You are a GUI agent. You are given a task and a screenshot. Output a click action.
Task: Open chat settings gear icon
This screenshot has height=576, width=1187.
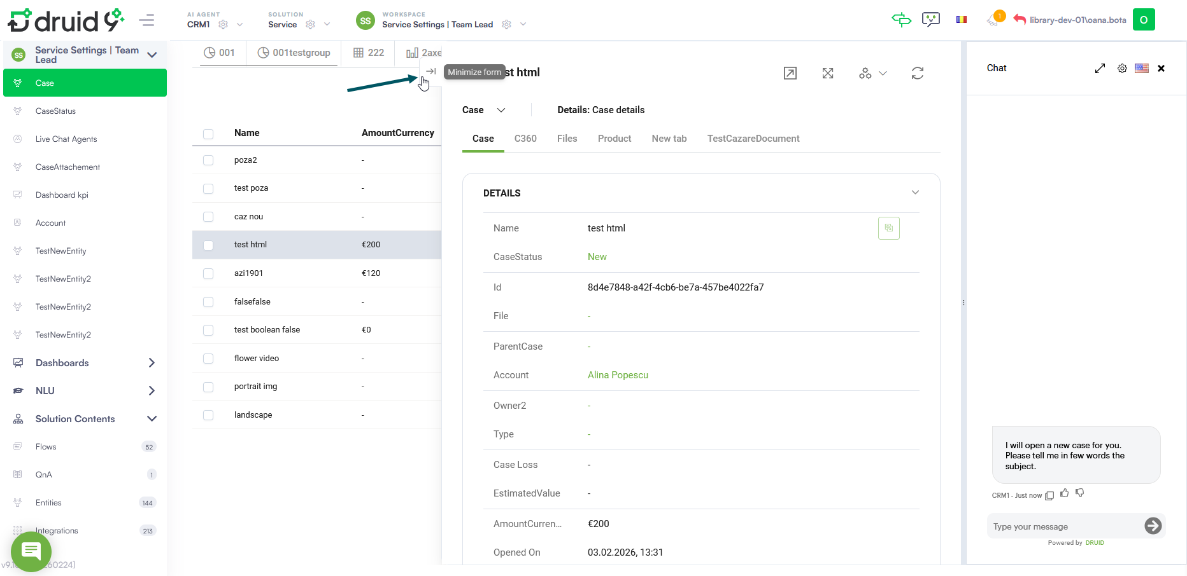coord(1122,68)
